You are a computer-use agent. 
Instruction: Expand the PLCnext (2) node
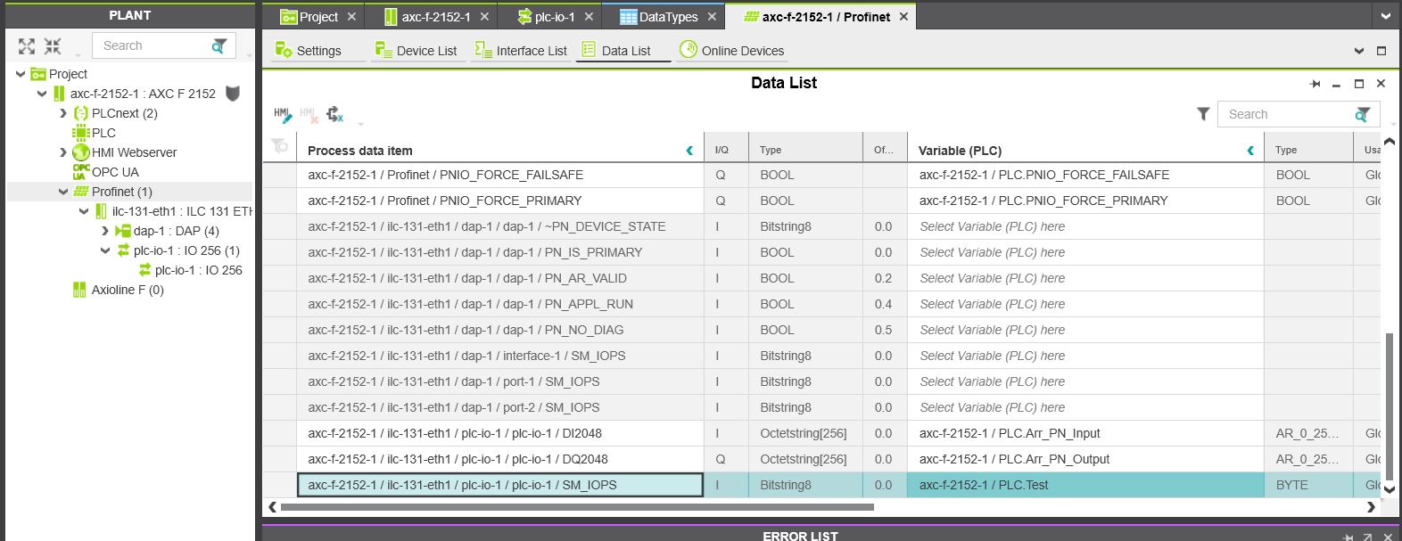pyautogui.click(x=63, y=113)
